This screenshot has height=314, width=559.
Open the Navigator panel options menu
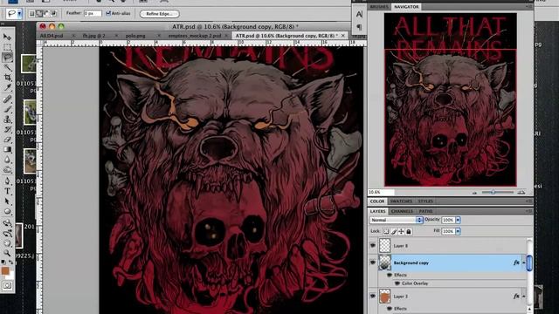pos(528,7)
